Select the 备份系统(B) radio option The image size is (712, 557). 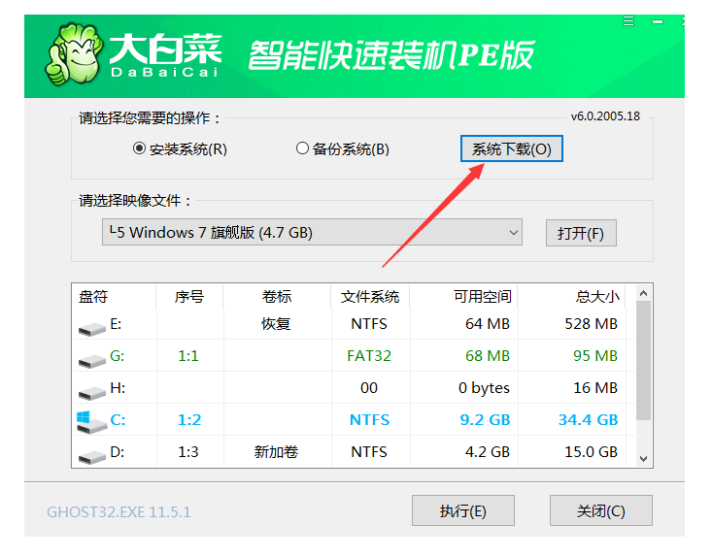[x=343, y=148]
